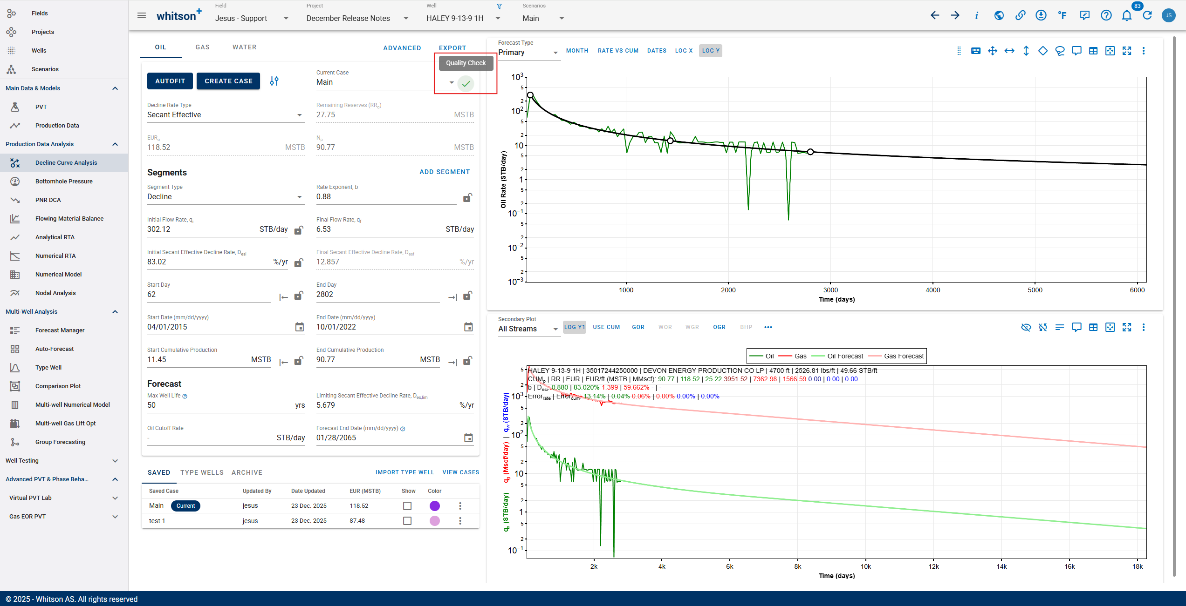The width and height of the screenshot is (1186, 606).
Task: Check the Show box for test 1 case
Action: coord(407,521)
